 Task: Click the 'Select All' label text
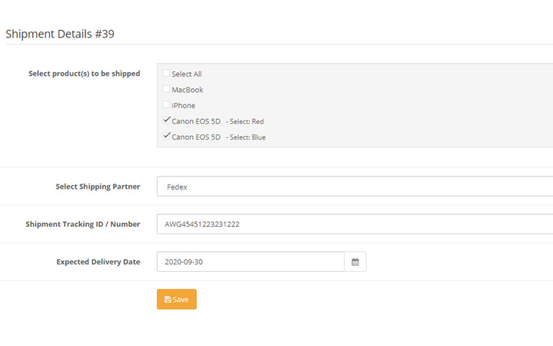tap(187, 74)
